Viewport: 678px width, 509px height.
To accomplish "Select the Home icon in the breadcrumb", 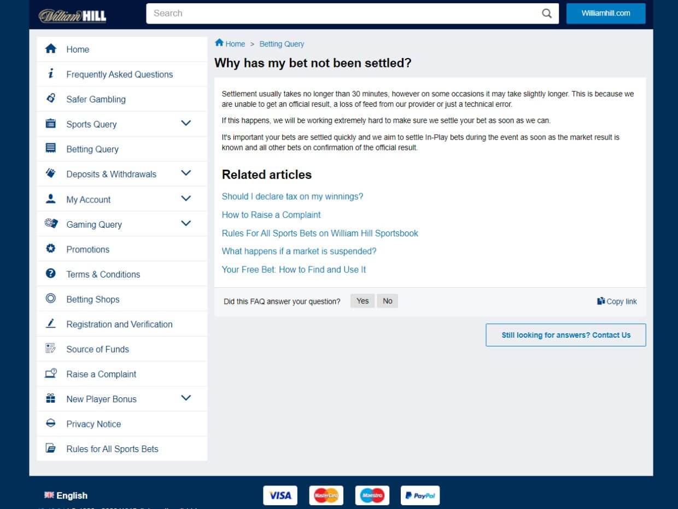I will (x=220, y=42).
